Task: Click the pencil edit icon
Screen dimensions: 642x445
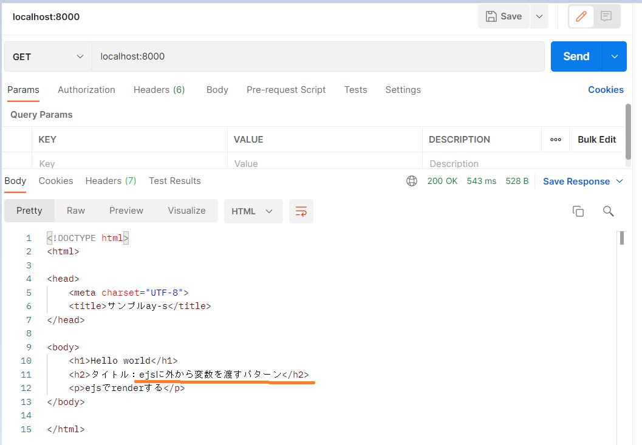Action: coord(581,16)
